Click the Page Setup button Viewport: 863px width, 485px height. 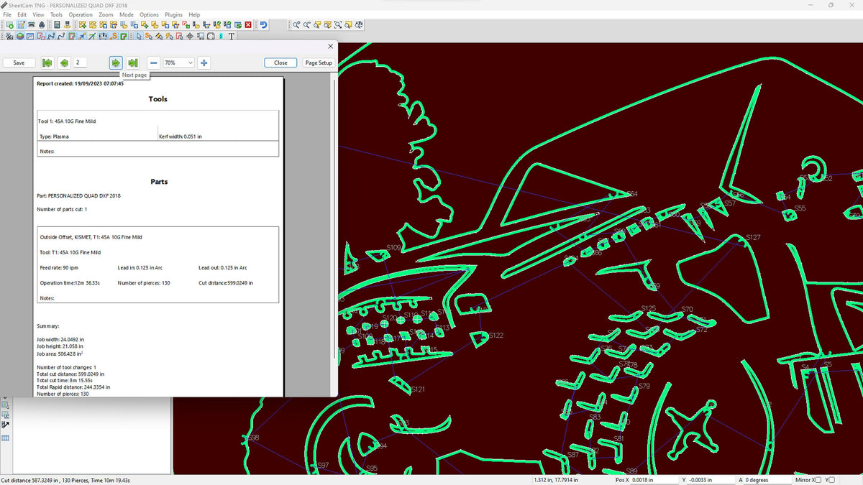[319, 63]
